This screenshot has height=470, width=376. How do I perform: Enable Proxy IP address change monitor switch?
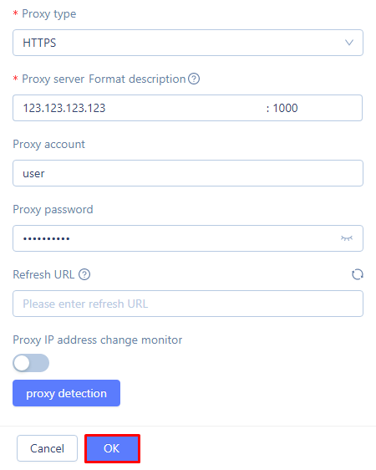[31, 363]
